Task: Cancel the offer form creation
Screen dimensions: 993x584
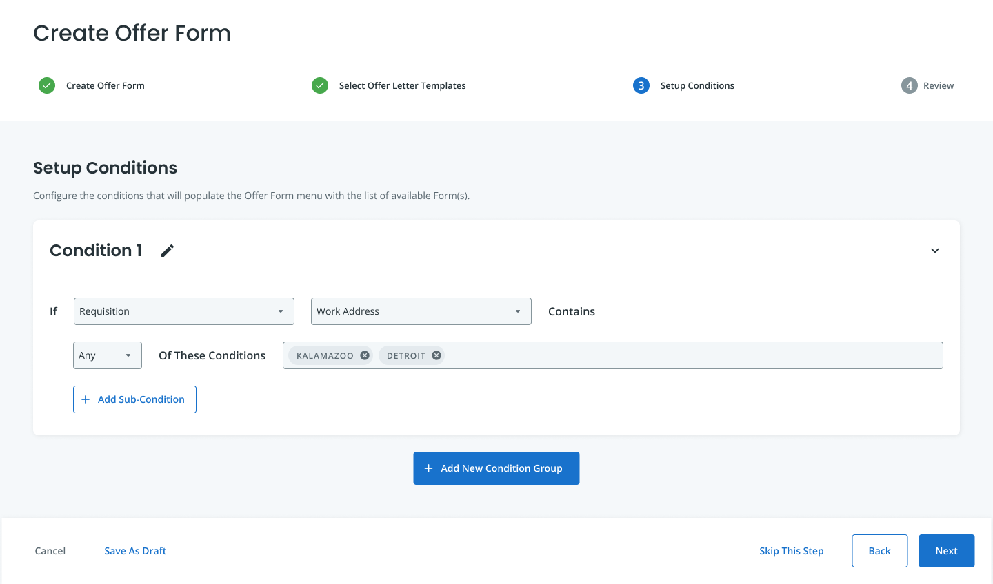Action: pos(50,551)
